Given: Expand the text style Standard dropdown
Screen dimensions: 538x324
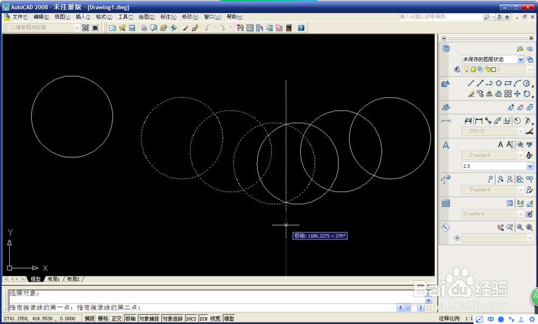Looking at the screenshot, I should pos(520,155).
